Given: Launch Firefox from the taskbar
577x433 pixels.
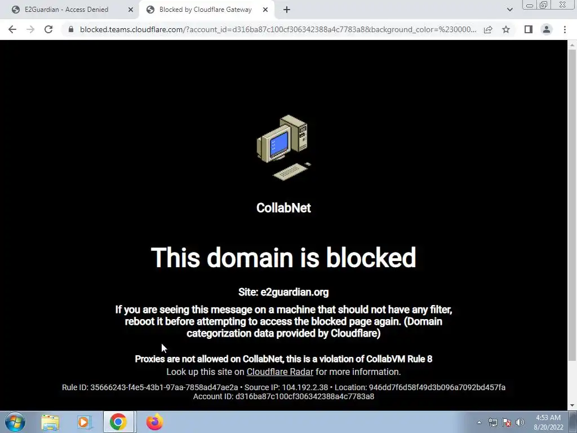Looking at the screenshot, I should pos(154,422).
